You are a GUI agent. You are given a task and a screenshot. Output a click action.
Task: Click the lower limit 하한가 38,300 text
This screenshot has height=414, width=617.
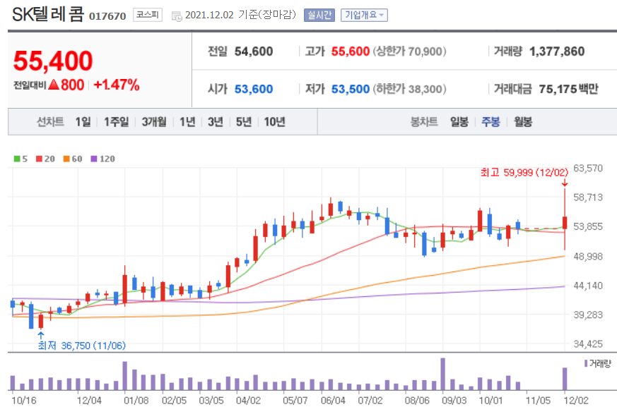(x=409, y=89)
